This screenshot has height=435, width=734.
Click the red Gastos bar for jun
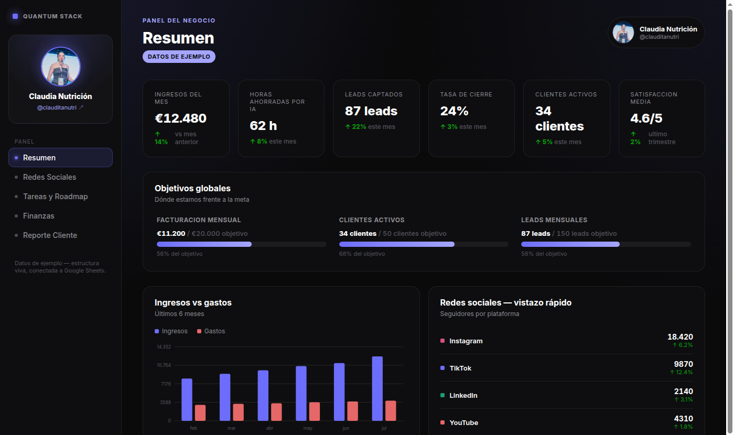pos(352,411)
